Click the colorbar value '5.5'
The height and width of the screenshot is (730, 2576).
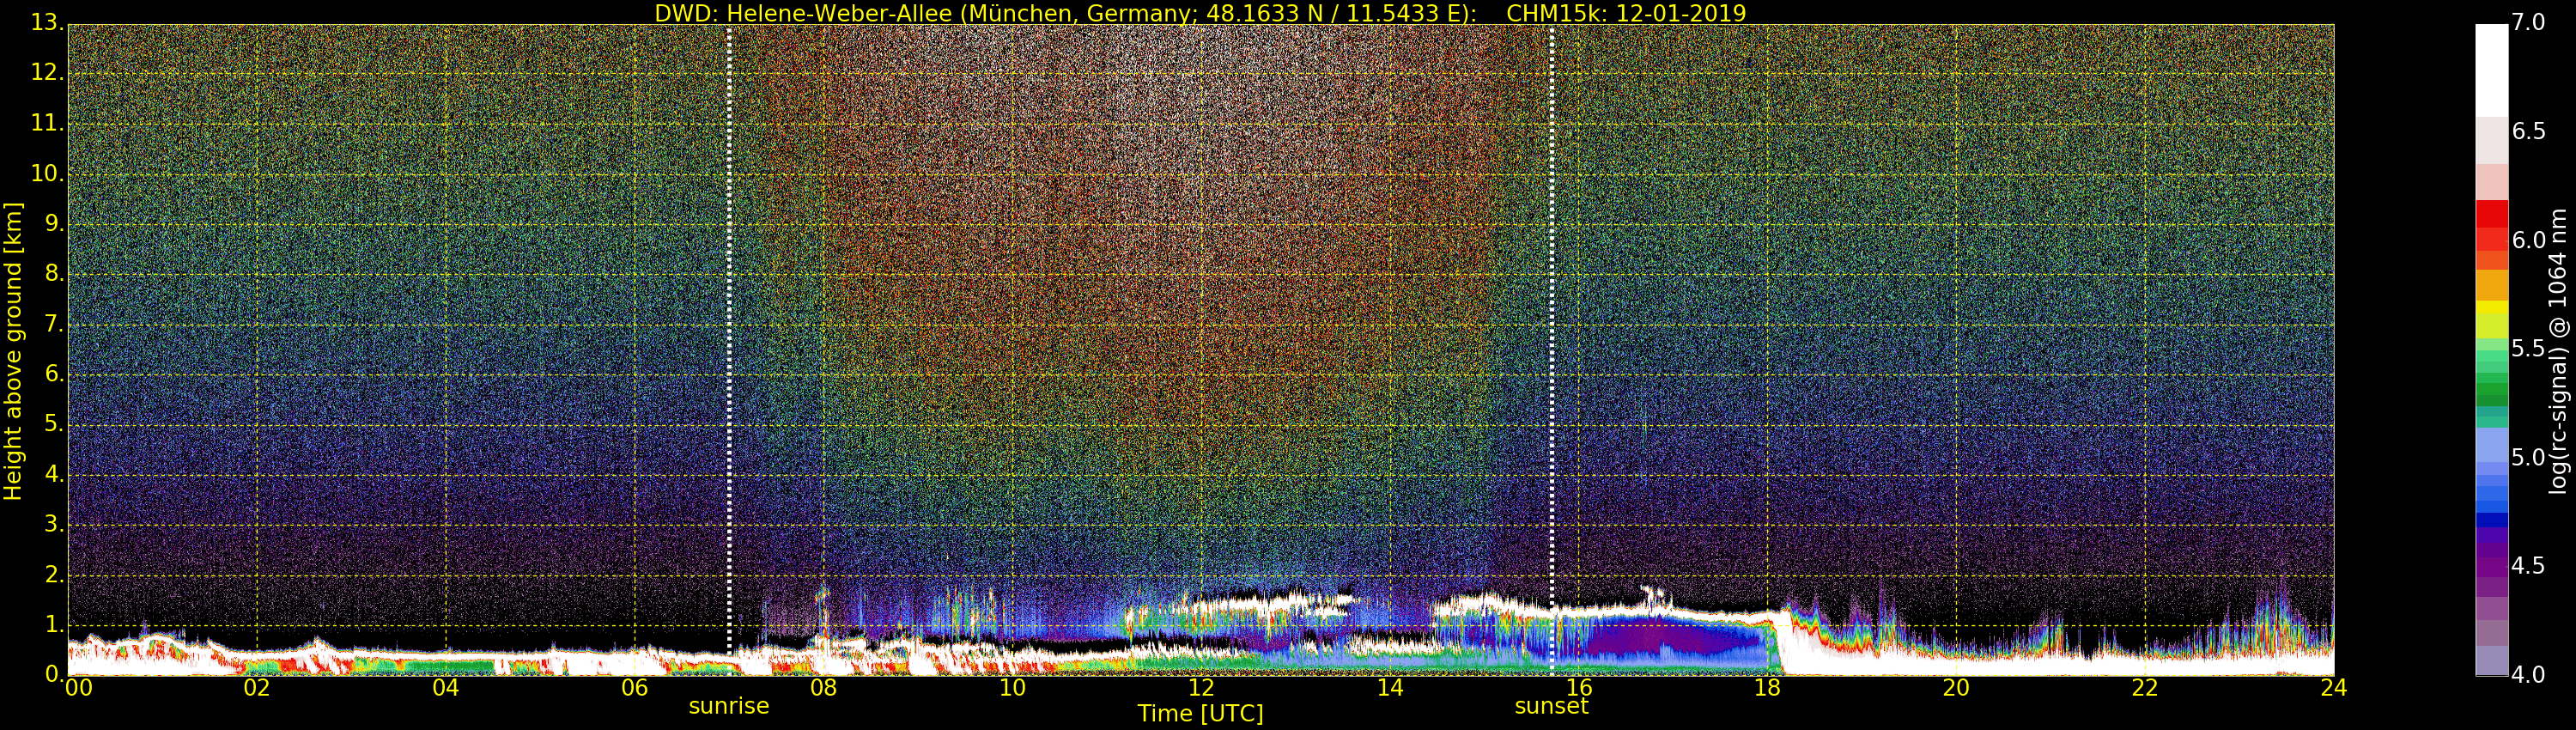tap(2529, 349)
